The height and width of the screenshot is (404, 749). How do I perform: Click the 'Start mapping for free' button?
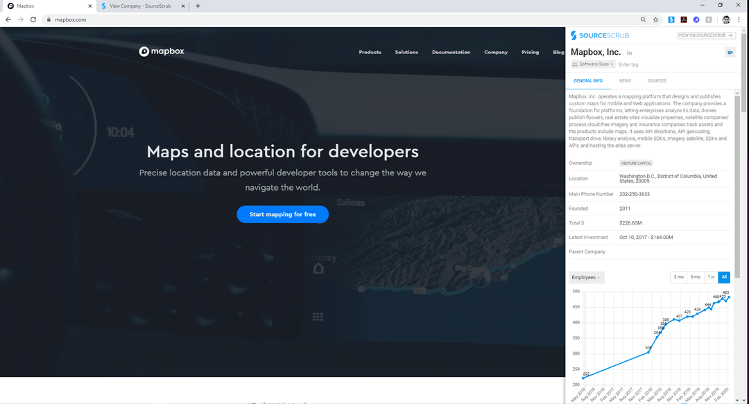point(282,214)
